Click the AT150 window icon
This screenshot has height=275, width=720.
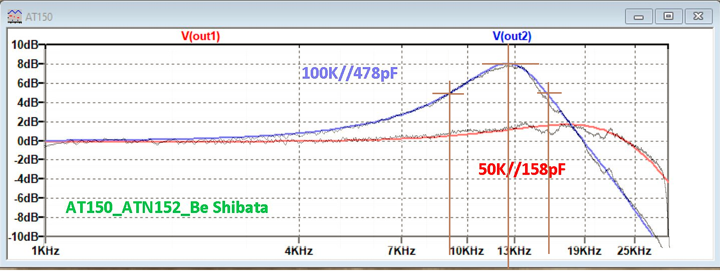[14, 16]
